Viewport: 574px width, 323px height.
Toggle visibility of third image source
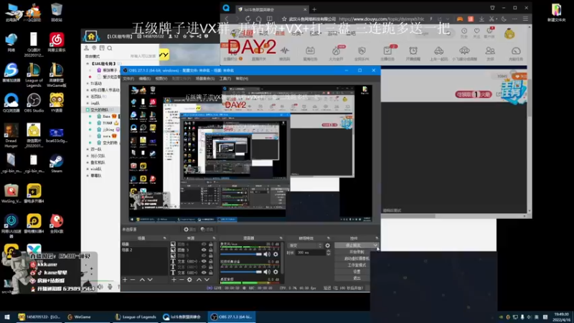(x=204, y=256)
